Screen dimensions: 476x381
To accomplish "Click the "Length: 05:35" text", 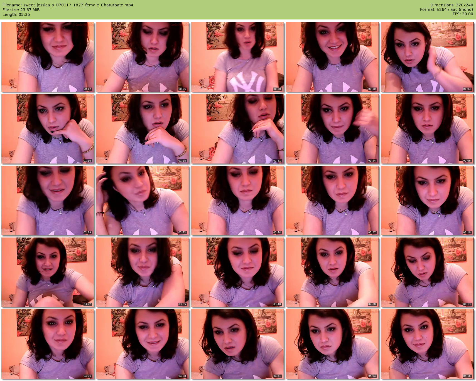I will [16, 14].
